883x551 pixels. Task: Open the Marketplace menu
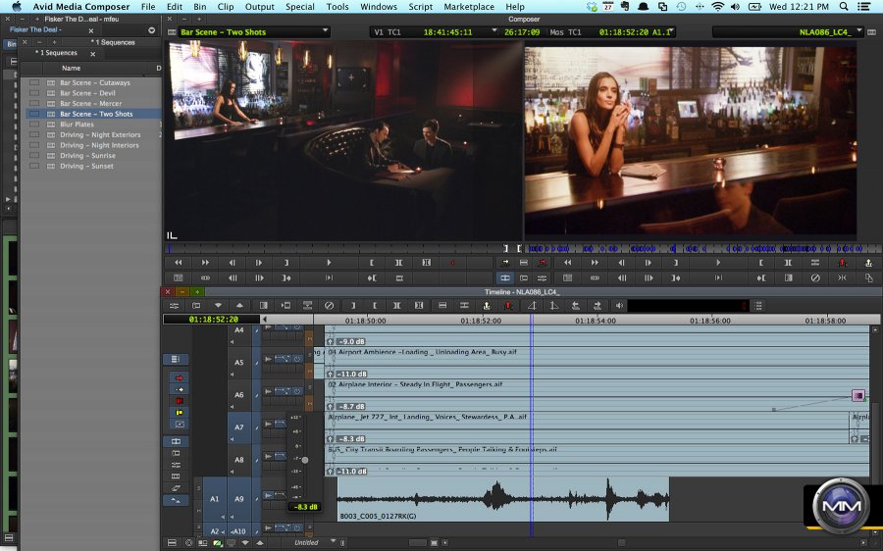tap(469, 7)
